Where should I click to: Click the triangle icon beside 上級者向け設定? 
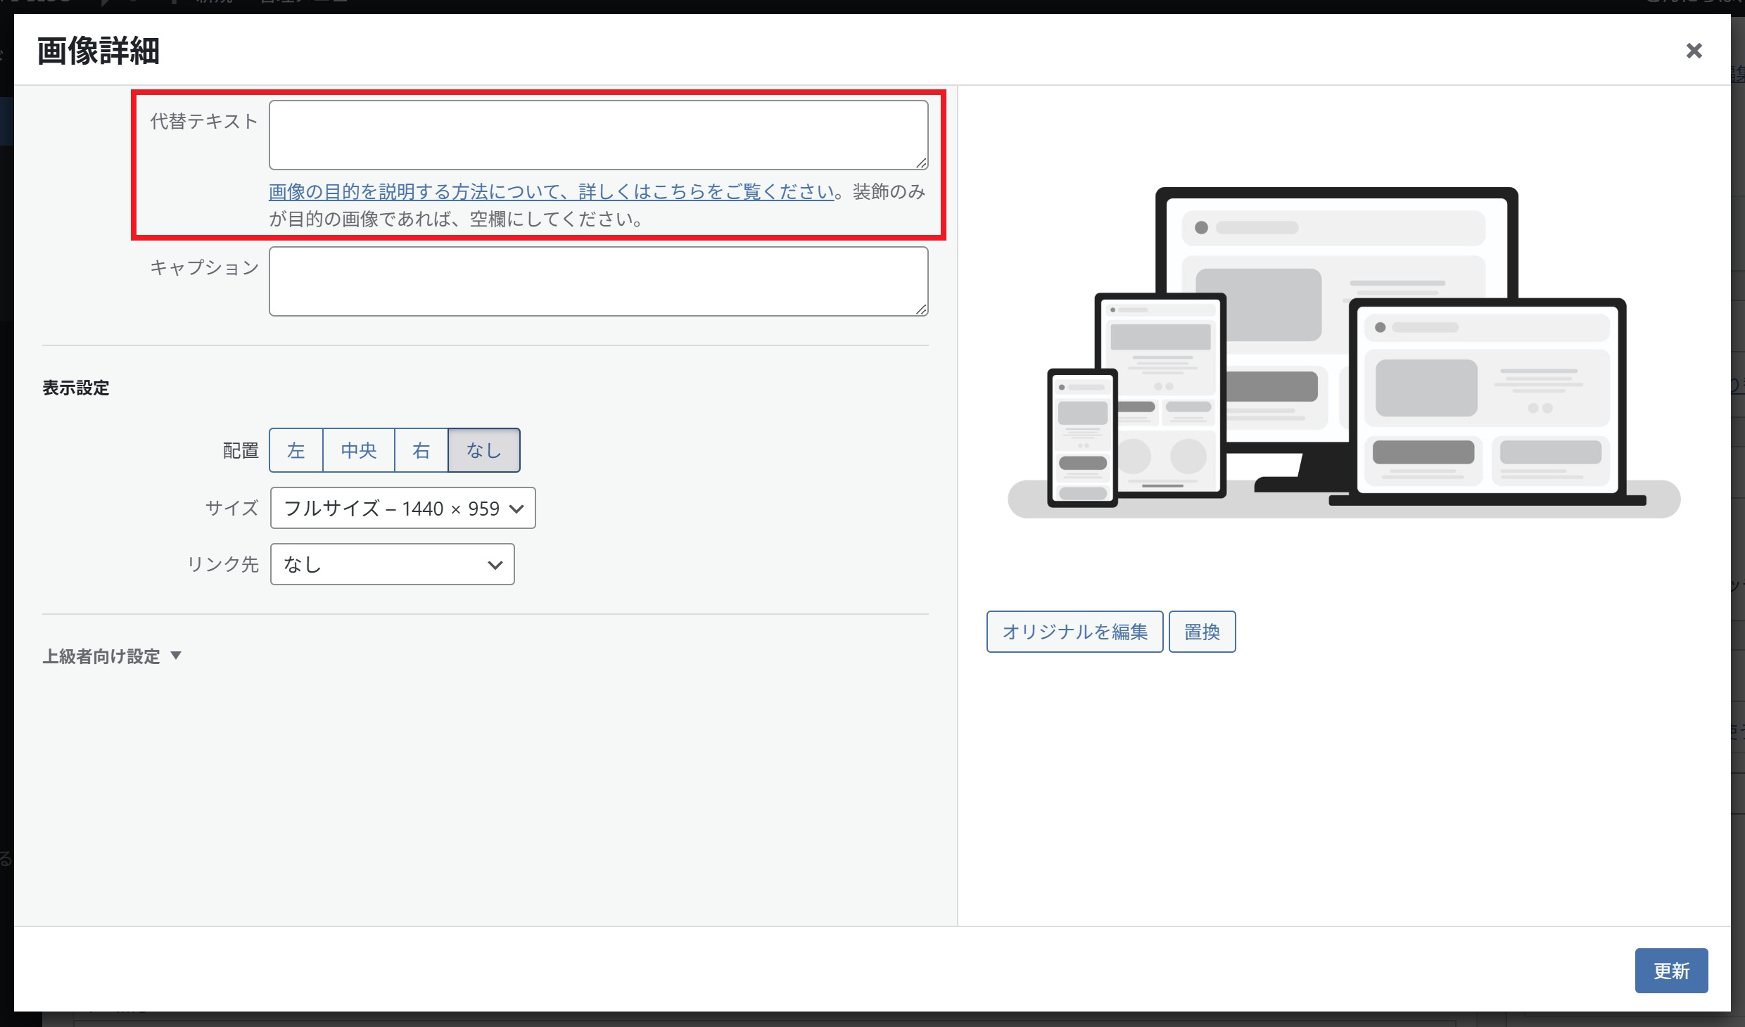[176, 656]
